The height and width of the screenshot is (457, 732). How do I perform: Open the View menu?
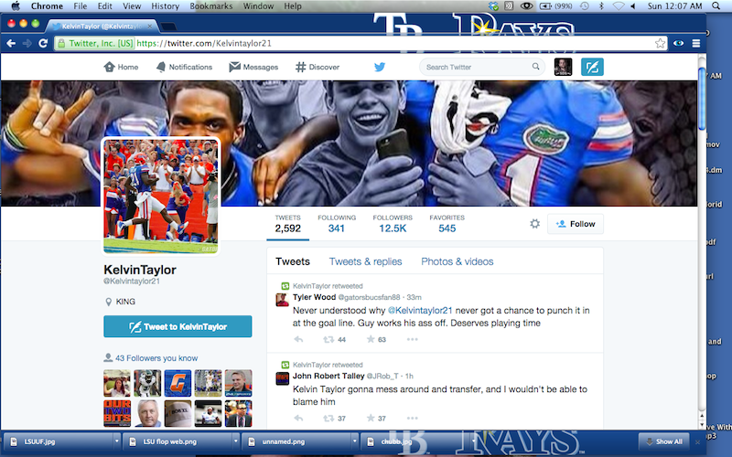click(x=132, y=6)
